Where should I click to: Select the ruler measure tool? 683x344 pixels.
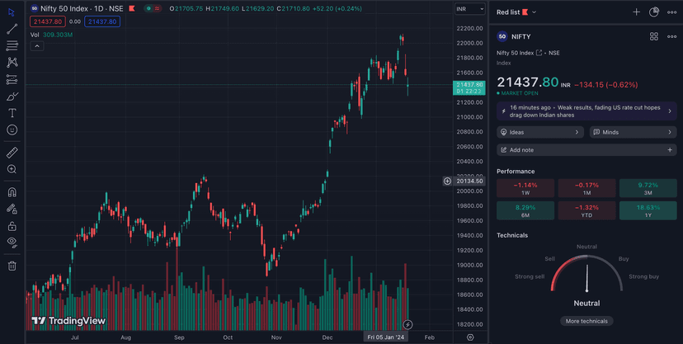click(x=12, y=153)
